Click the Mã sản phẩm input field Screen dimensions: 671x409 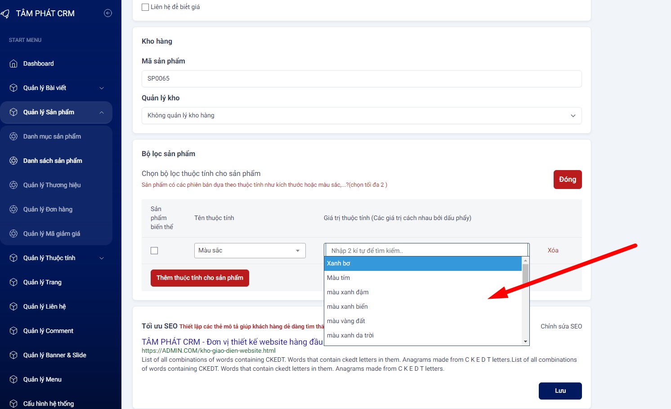[361, 79]
